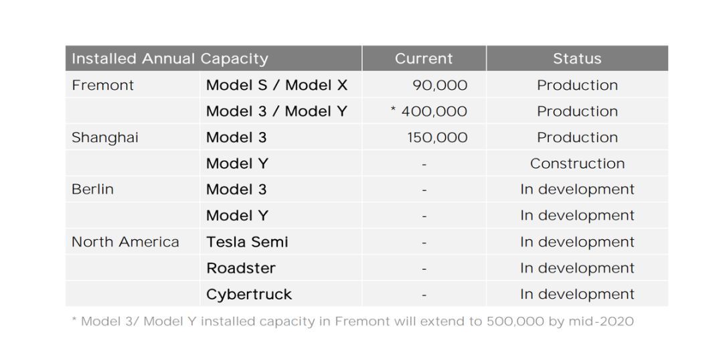723x353 pixels.
Task: Click the Tesla Semi row label
Action: point(247,242)
